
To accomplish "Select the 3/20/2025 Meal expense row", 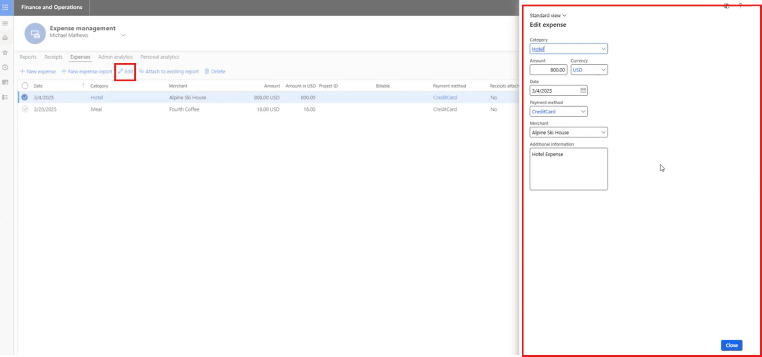I will click(25, 109).
